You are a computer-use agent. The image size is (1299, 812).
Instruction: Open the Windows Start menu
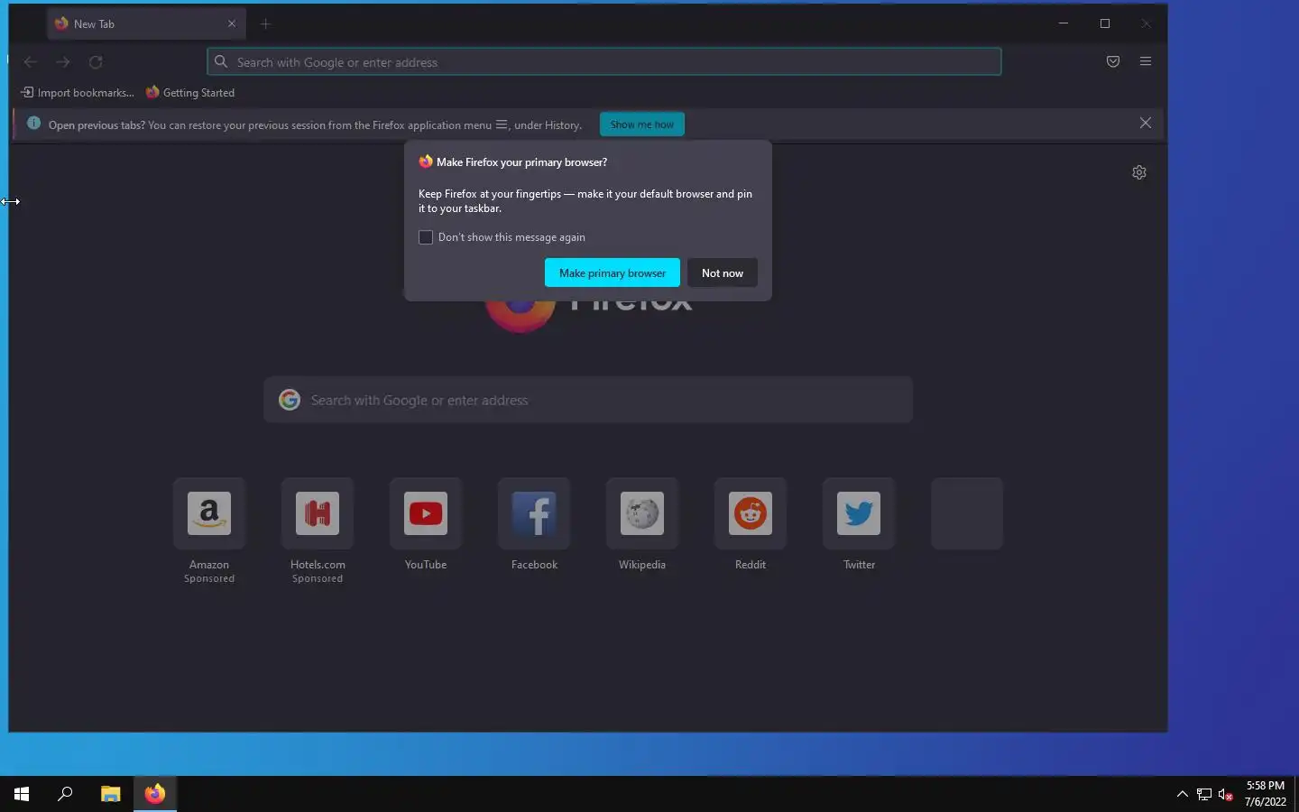(x=22, y=794)
